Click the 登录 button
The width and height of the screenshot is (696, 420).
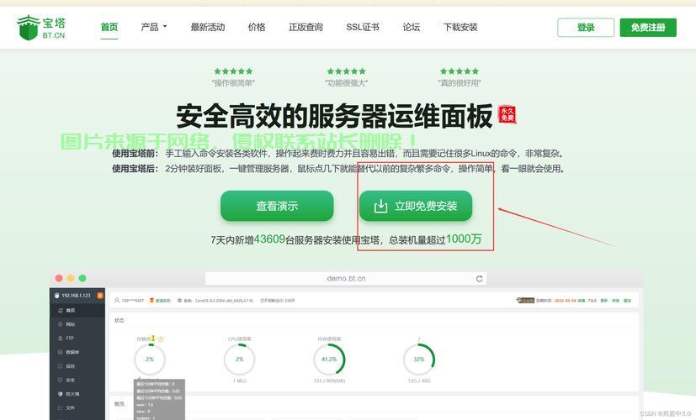tap(586, 28)
